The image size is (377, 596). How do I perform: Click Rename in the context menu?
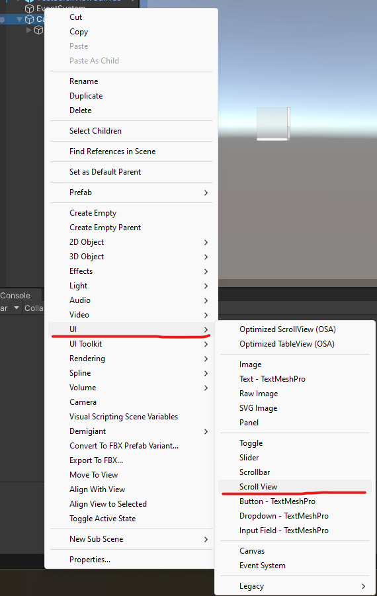[131, 81]
